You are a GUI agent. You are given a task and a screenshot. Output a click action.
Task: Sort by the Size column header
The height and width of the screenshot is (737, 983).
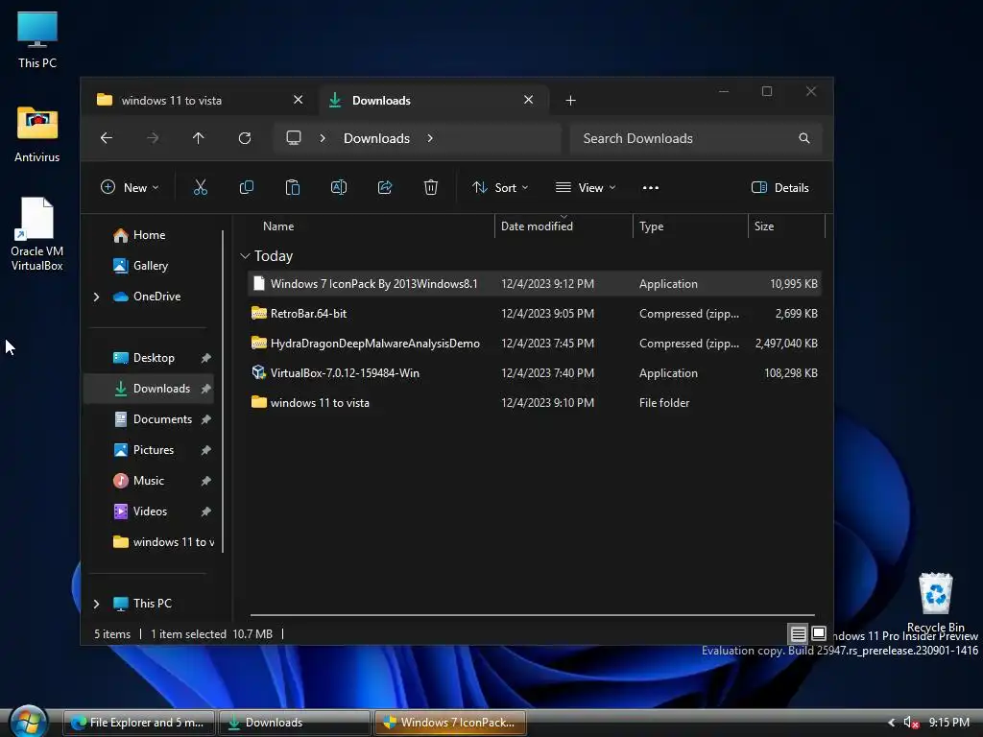tap(764, 226)
